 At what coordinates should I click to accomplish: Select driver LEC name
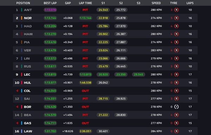pos(27,74)
